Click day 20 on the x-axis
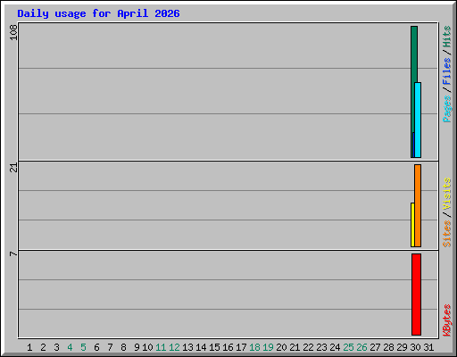Viewport: 457px width, 357px height. 281,347
